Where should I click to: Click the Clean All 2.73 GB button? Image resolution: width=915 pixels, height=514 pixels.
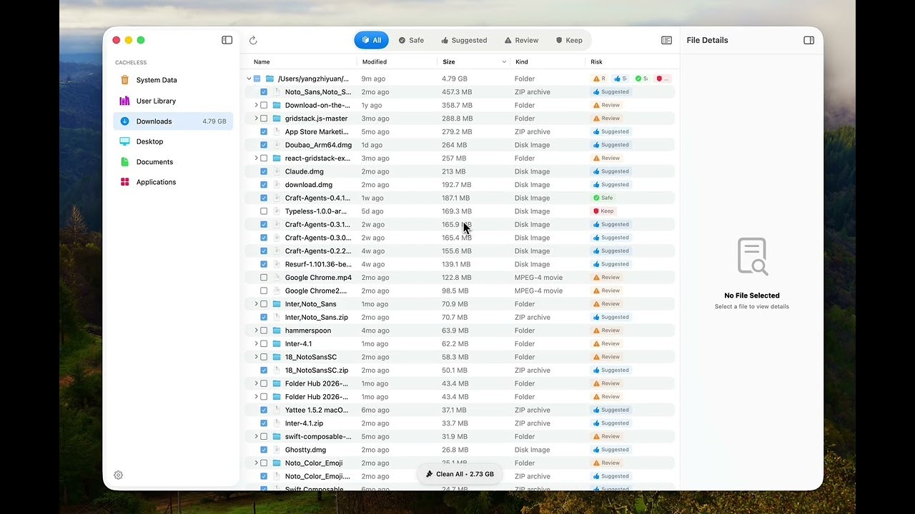click(460, 474)
